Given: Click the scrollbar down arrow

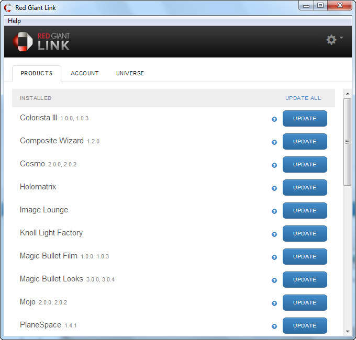Looking at the screenshot, I should 348,332.
